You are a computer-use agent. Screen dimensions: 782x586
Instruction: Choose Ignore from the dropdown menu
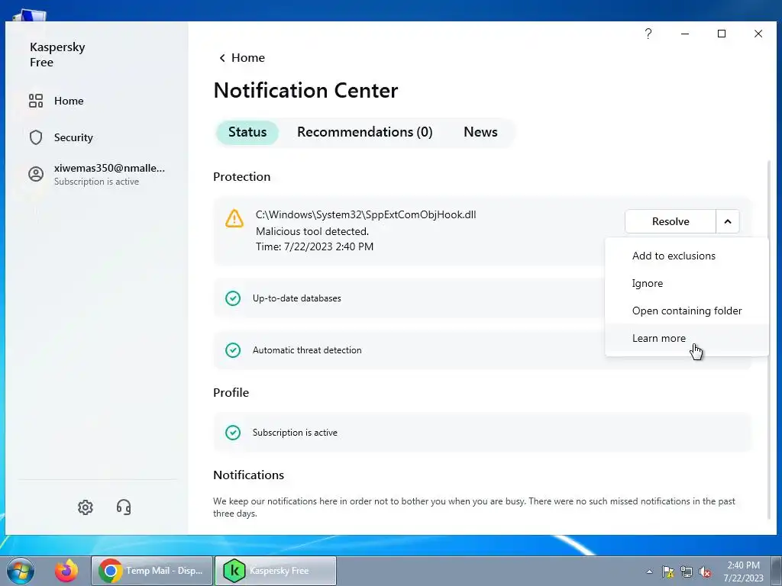[x=687, y=283]
